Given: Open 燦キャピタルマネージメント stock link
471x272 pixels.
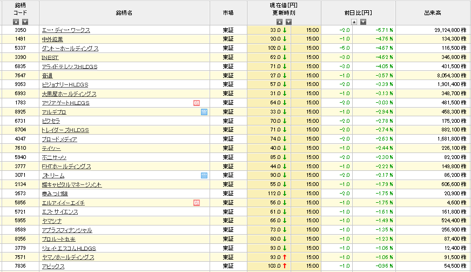Looking at the screenshot, I should [x=72, y=185].
